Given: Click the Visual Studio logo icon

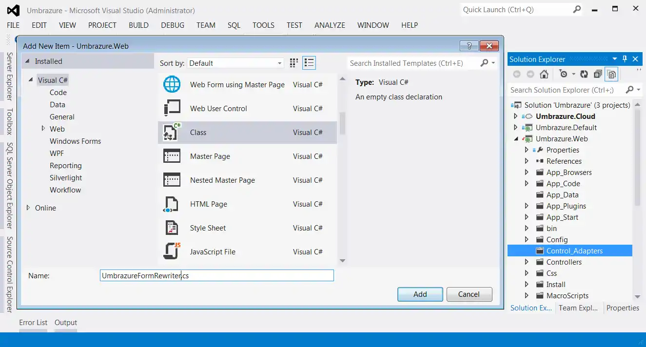Looking at the screenshot, I should (14, 10).
